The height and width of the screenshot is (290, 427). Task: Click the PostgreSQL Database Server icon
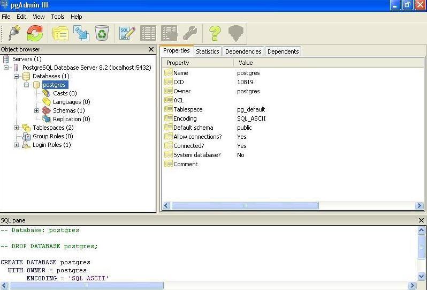[x=16, y=68]
